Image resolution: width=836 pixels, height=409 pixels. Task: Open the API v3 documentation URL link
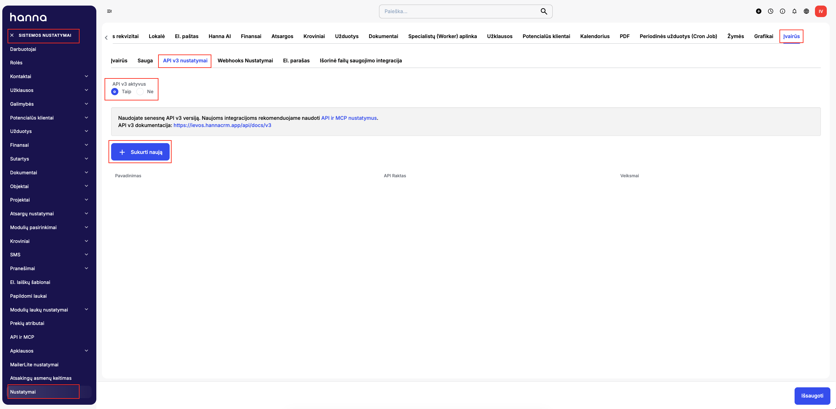[x=222, y=125]
